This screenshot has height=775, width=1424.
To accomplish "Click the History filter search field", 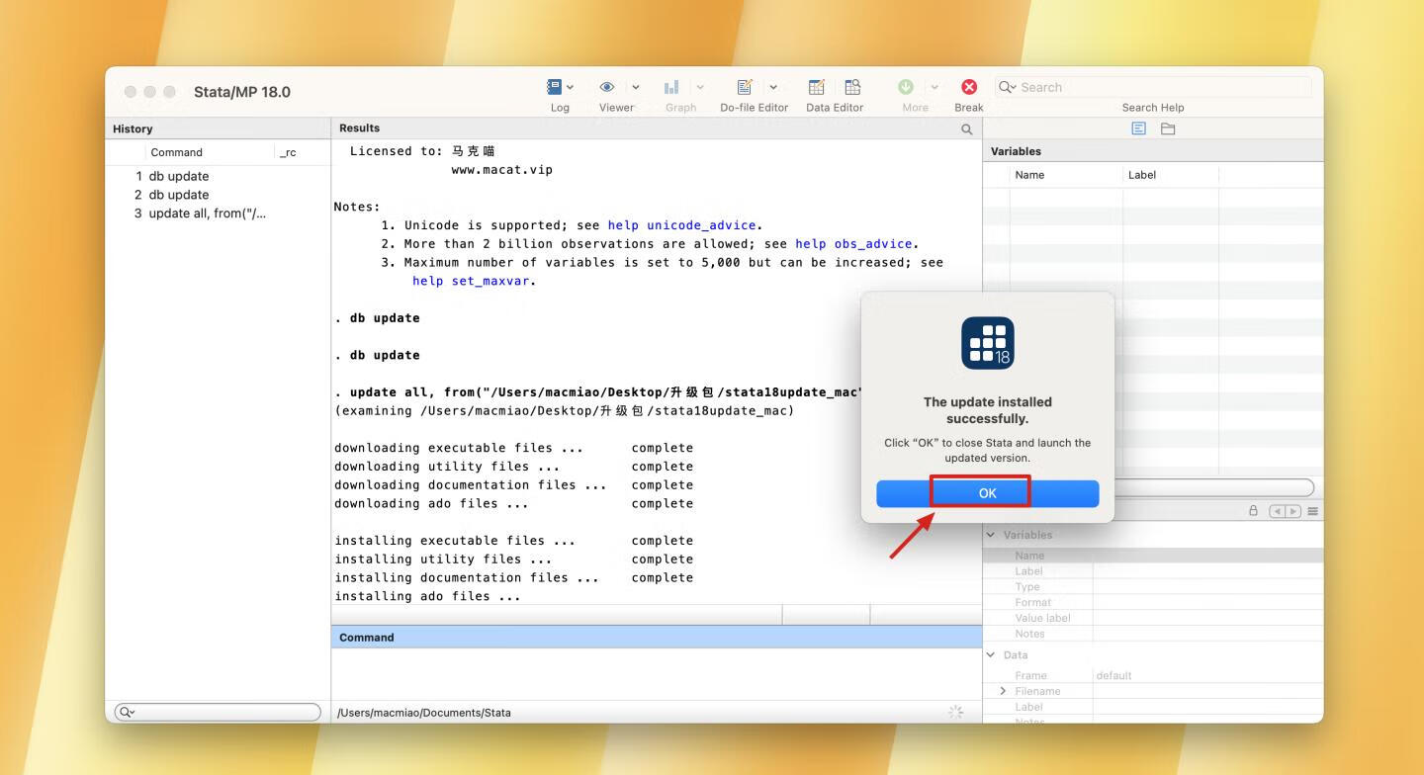I will pos(218,712).
